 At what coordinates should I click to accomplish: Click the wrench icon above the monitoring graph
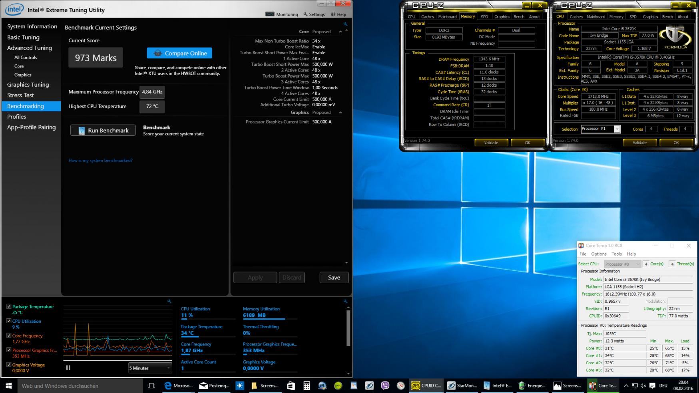(x=169, y=301)
